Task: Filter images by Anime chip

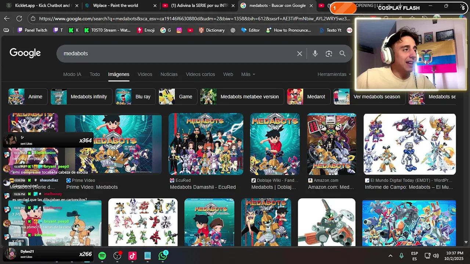Action: tap(27, 97)
